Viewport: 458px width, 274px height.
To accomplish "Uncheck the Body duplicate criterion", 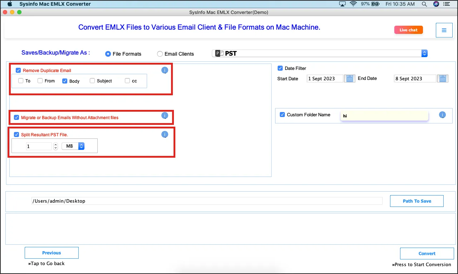I will 65,81.
